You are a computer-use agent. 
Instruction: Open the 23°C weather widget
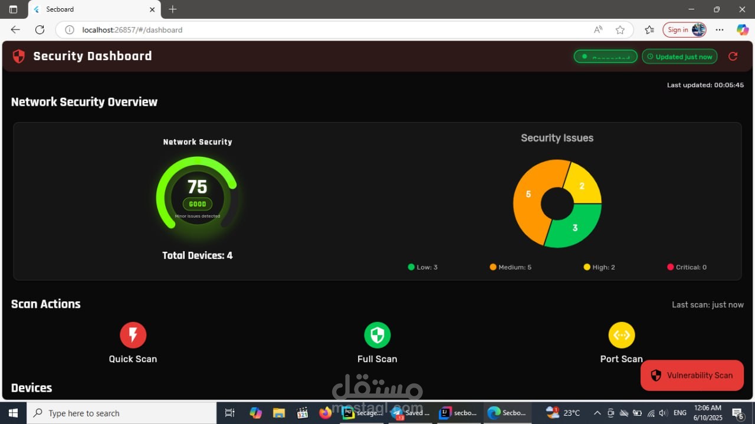563,413
